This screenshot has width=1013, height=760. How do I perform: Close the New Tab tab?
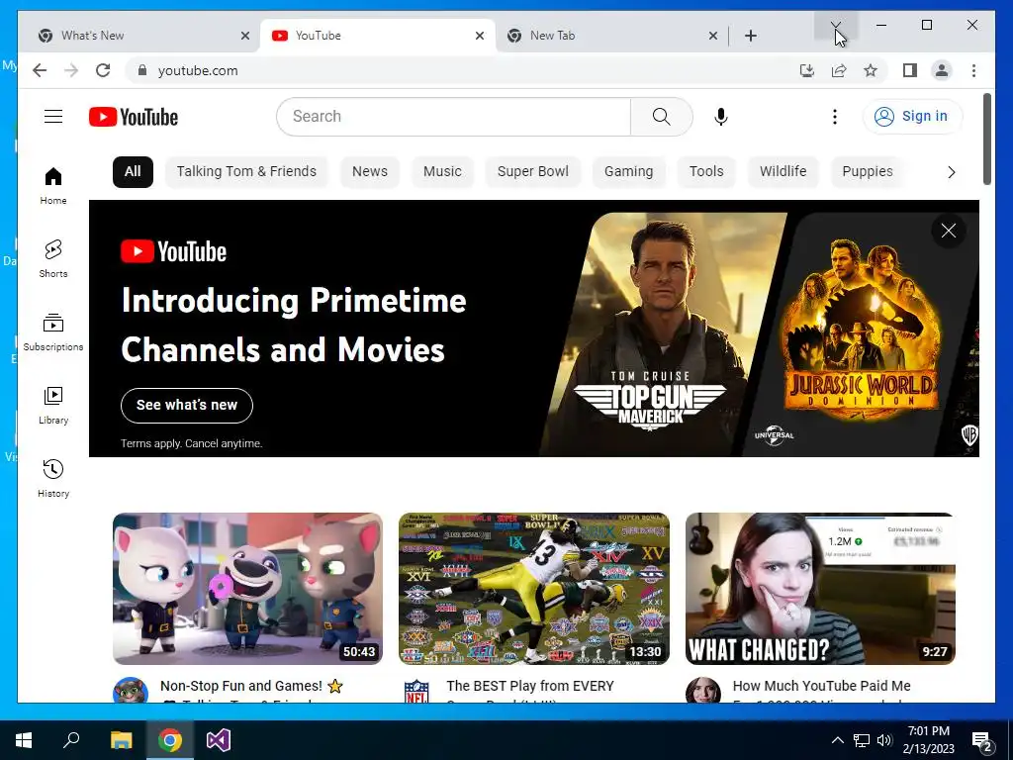click(x=712, y=36)
